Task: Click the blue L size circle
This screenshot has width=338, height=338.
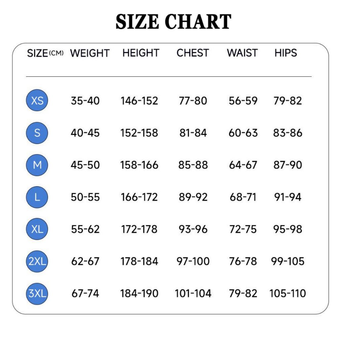Action: (x=37, y=197)
